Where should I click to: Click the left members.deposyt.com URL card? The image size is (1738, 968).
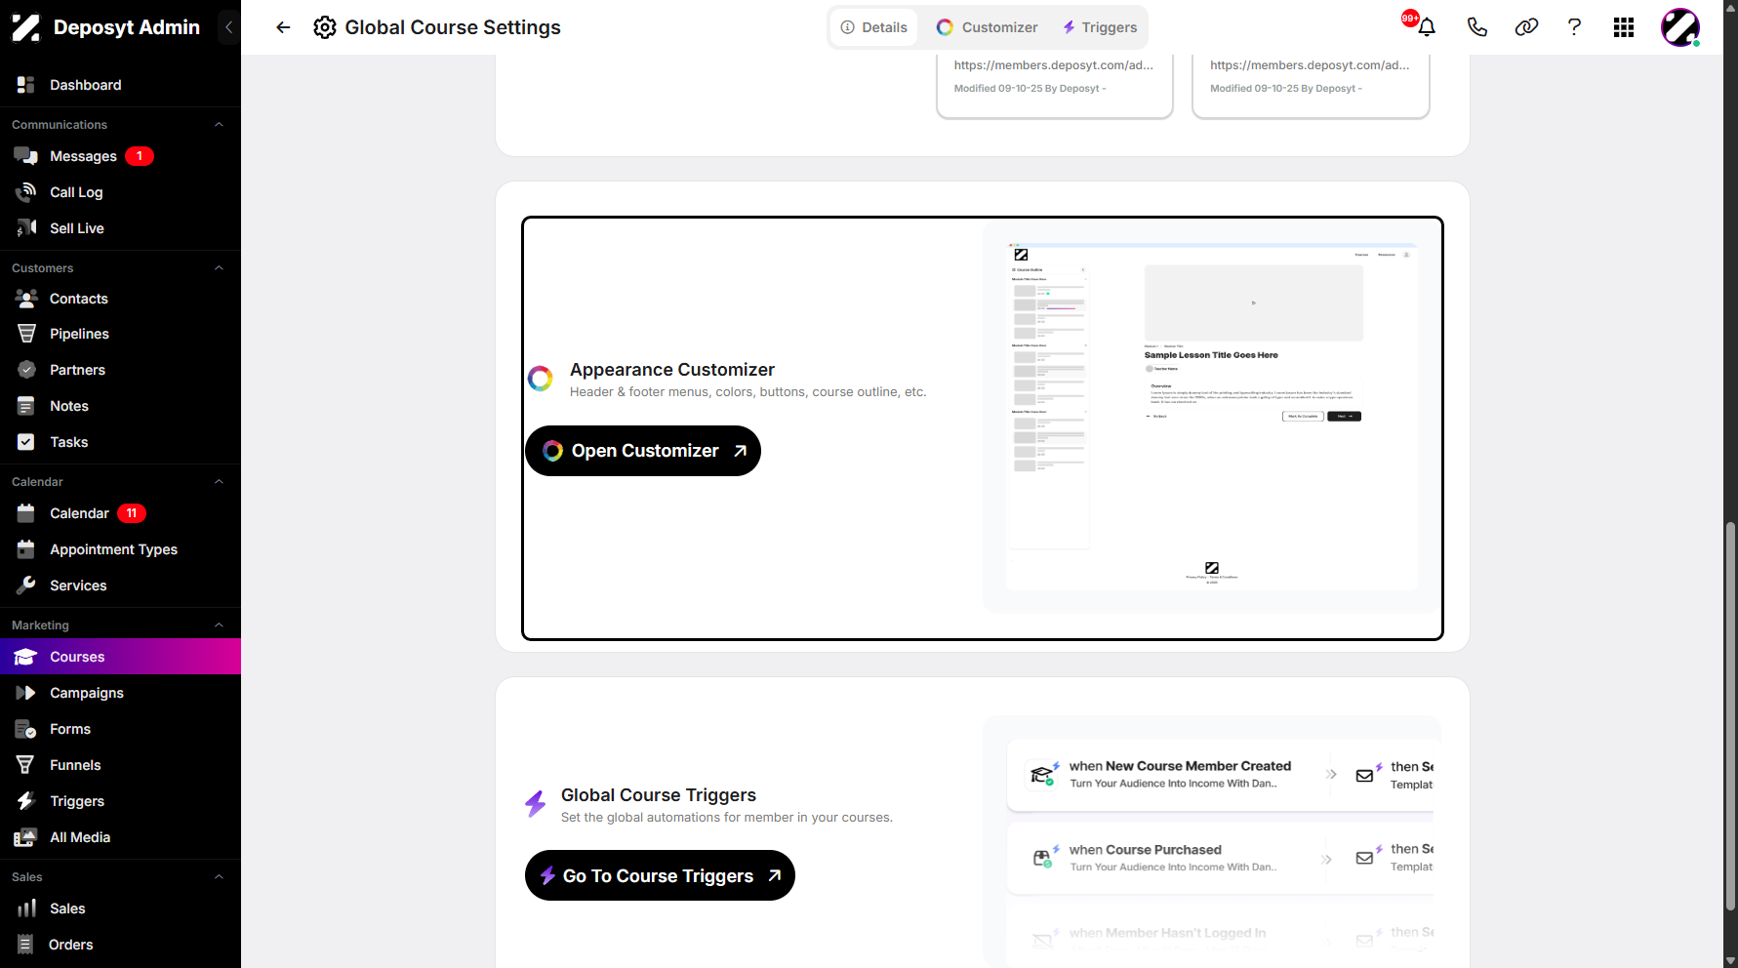pos(1054,88)
